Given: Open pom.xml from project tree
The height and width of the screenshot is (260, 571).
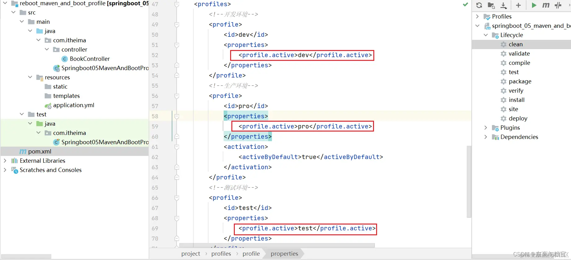Looking at the screenshot, I should click(40, 151).
